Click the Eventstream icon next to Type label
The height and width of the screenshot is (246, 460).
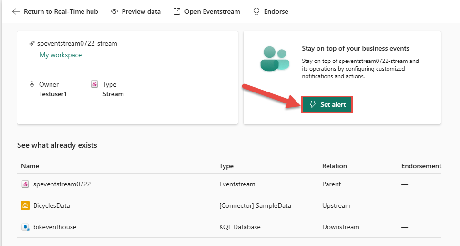94,84
